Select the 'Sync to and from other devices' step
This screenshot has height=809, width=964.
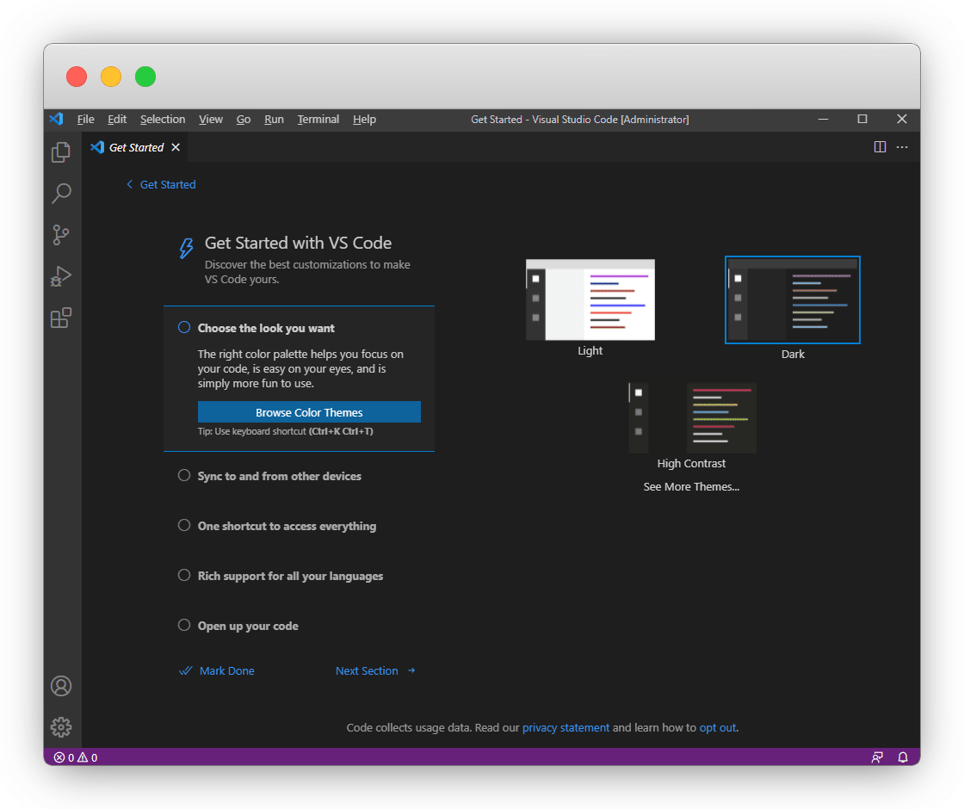click(x=279, y=476)
